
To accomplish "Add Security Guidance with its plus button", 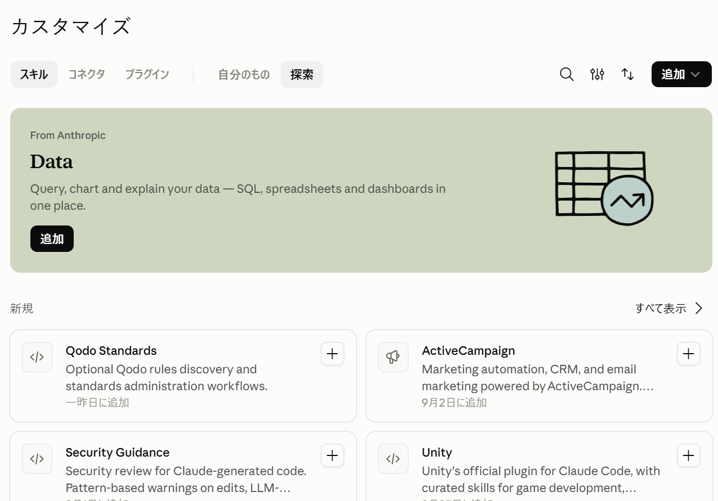I will [x=333, y=455].
